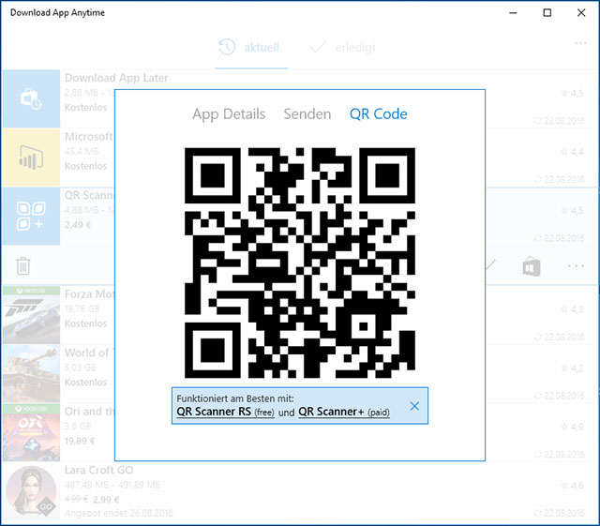Image resolution: width=600 pixels, height=526 pixels.
Task: Close the Download App Anytime window
Action: coord(581,12)
